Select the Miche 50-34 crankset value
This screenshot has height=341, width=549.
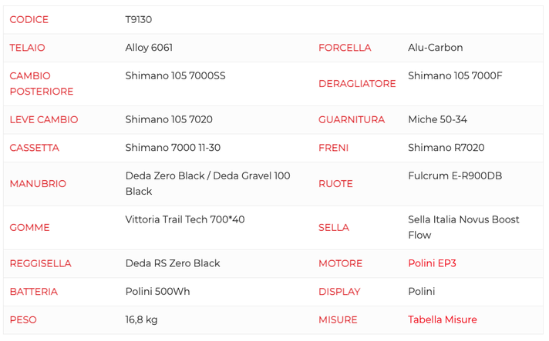[x=438, y=119]
